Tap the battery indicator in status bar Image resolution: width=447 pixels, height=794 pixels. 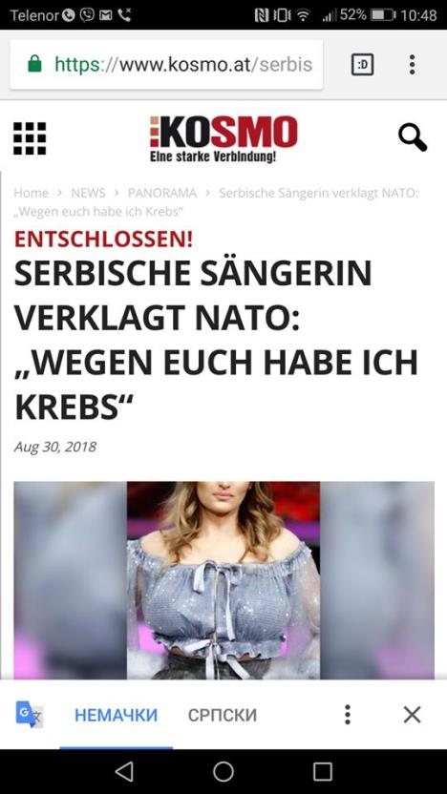pos(383,15)
